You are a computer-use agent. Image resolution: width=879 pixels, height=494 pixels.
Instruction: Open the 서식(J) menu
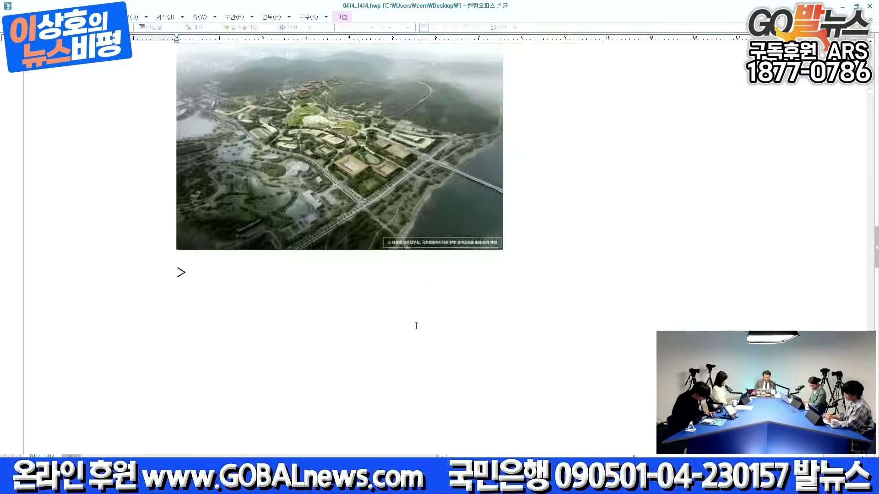(x=165, y=17)
